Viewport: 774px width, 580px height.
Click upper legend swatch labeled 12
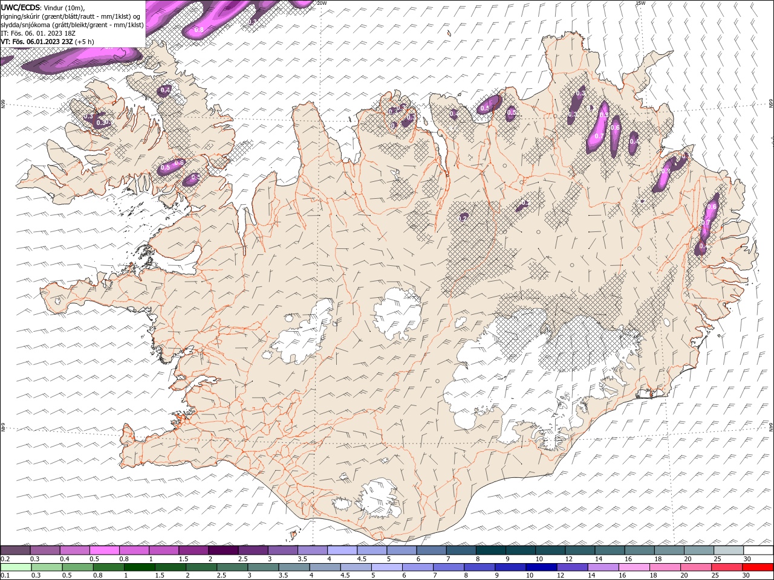579,550
